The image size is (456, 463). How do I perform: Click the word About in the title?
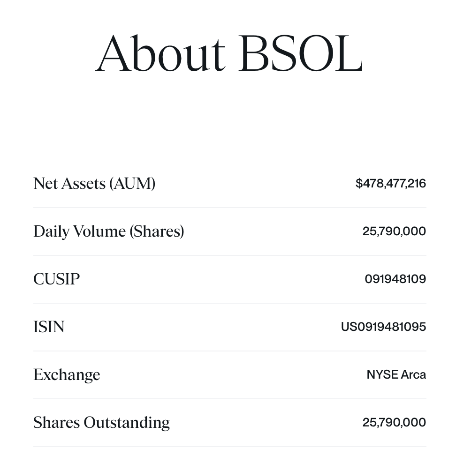160,54
